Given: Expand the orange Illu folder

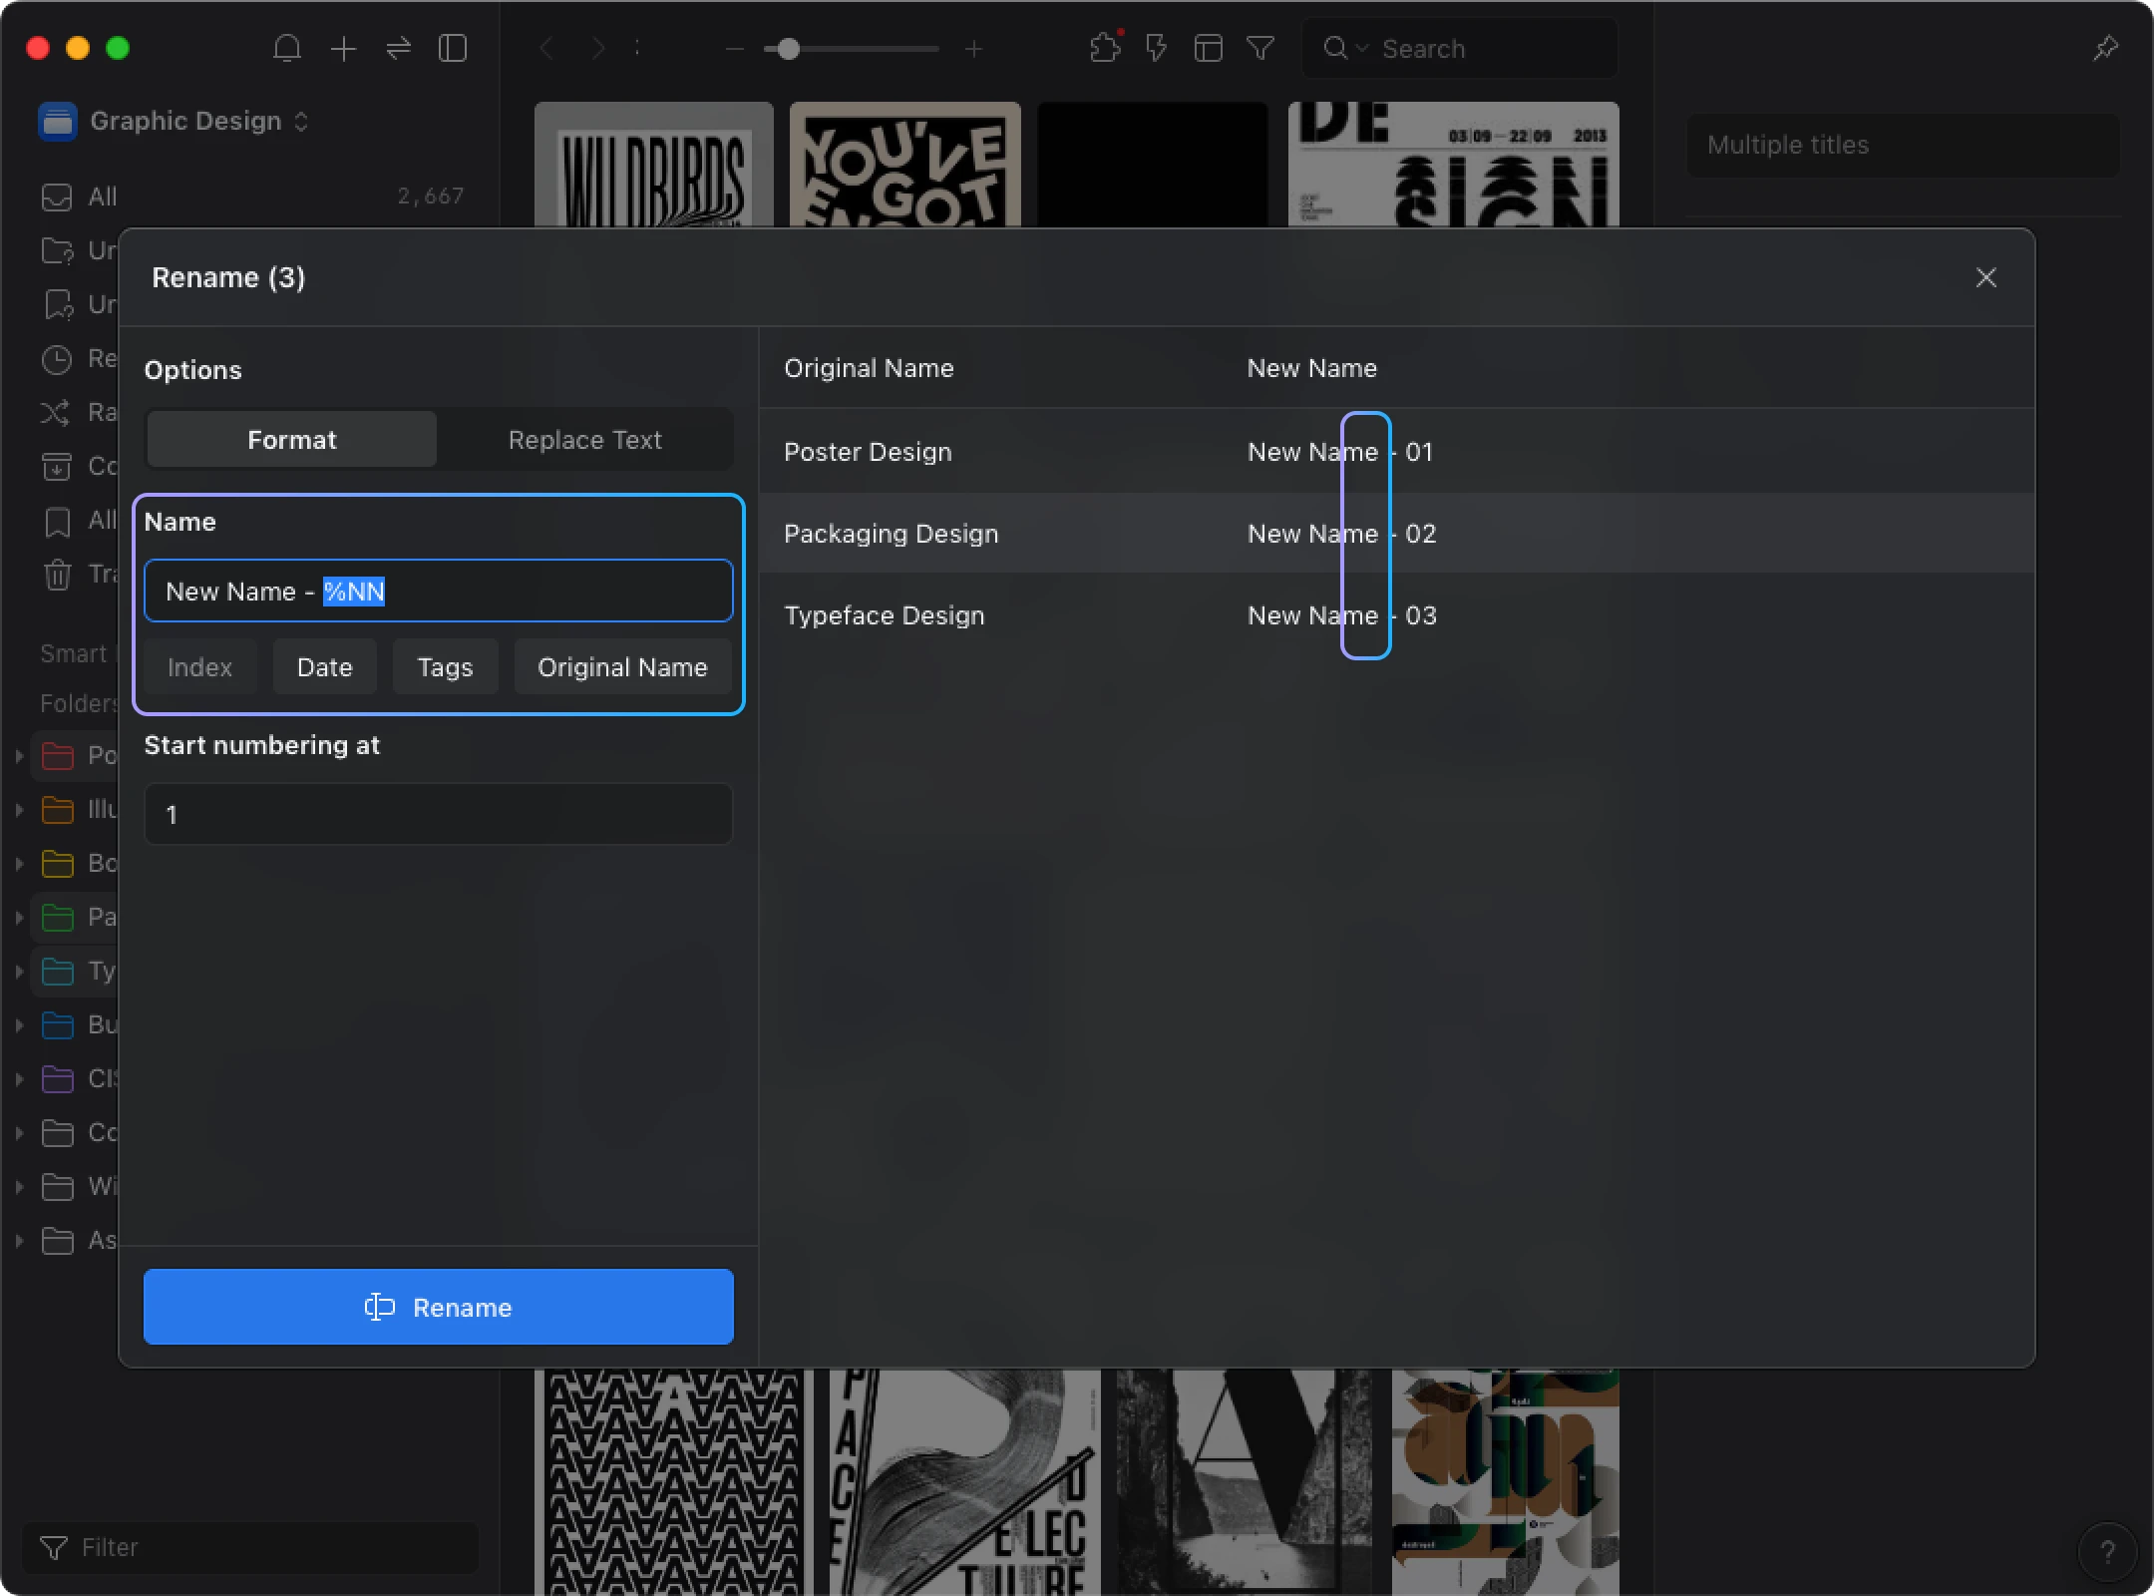Looking at the screenshot, I should point(19,810).
